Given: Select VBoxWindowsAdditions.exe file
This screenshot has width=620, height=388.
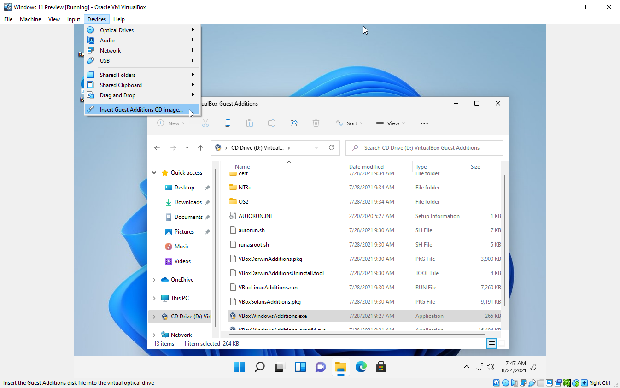Looking at the screenshot, I should tap(364, 316).
